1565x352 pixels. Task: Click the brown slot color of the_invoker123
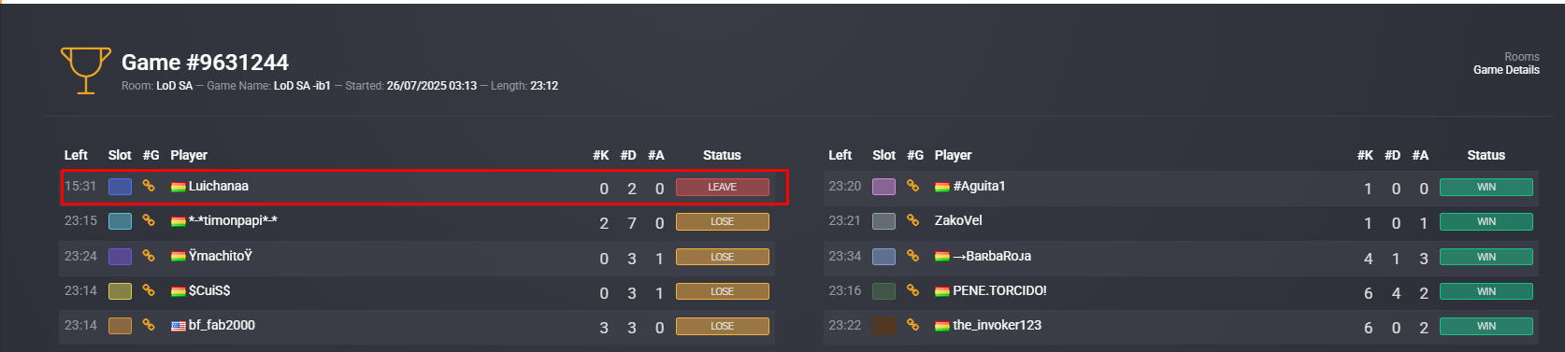coord(883,325)
